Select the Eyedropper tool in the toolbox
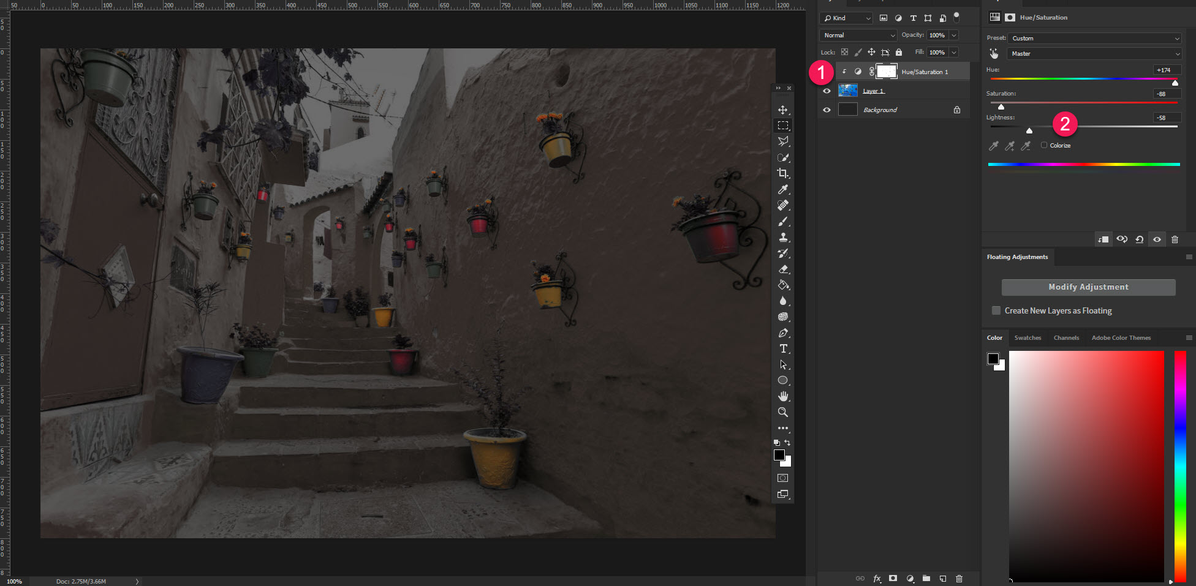This screenshot has width=1196, height=586. (x=782, y=189)
